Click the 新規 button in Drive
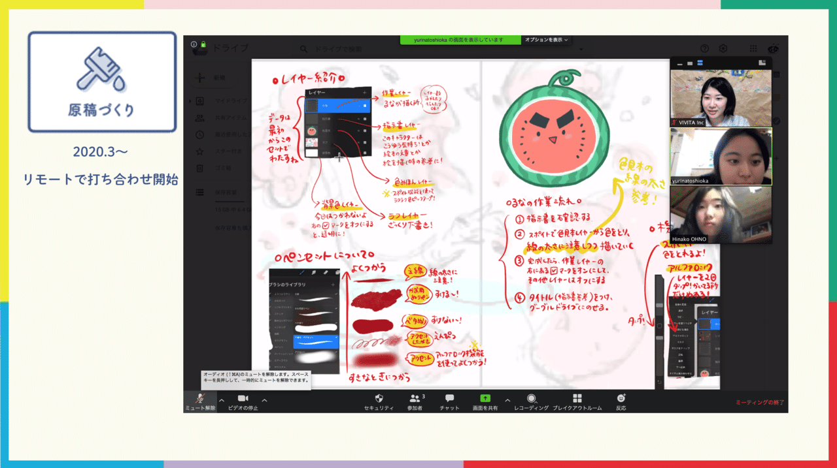 tap(213, 77)
